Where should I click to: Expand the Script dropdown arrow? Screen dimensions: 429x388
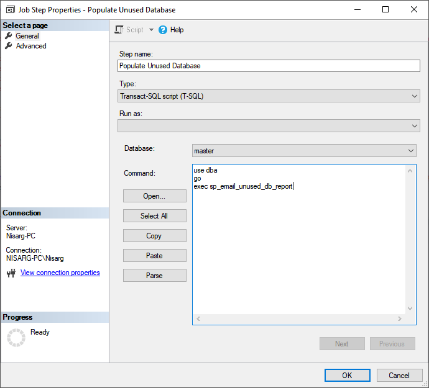tap(151, 30)
